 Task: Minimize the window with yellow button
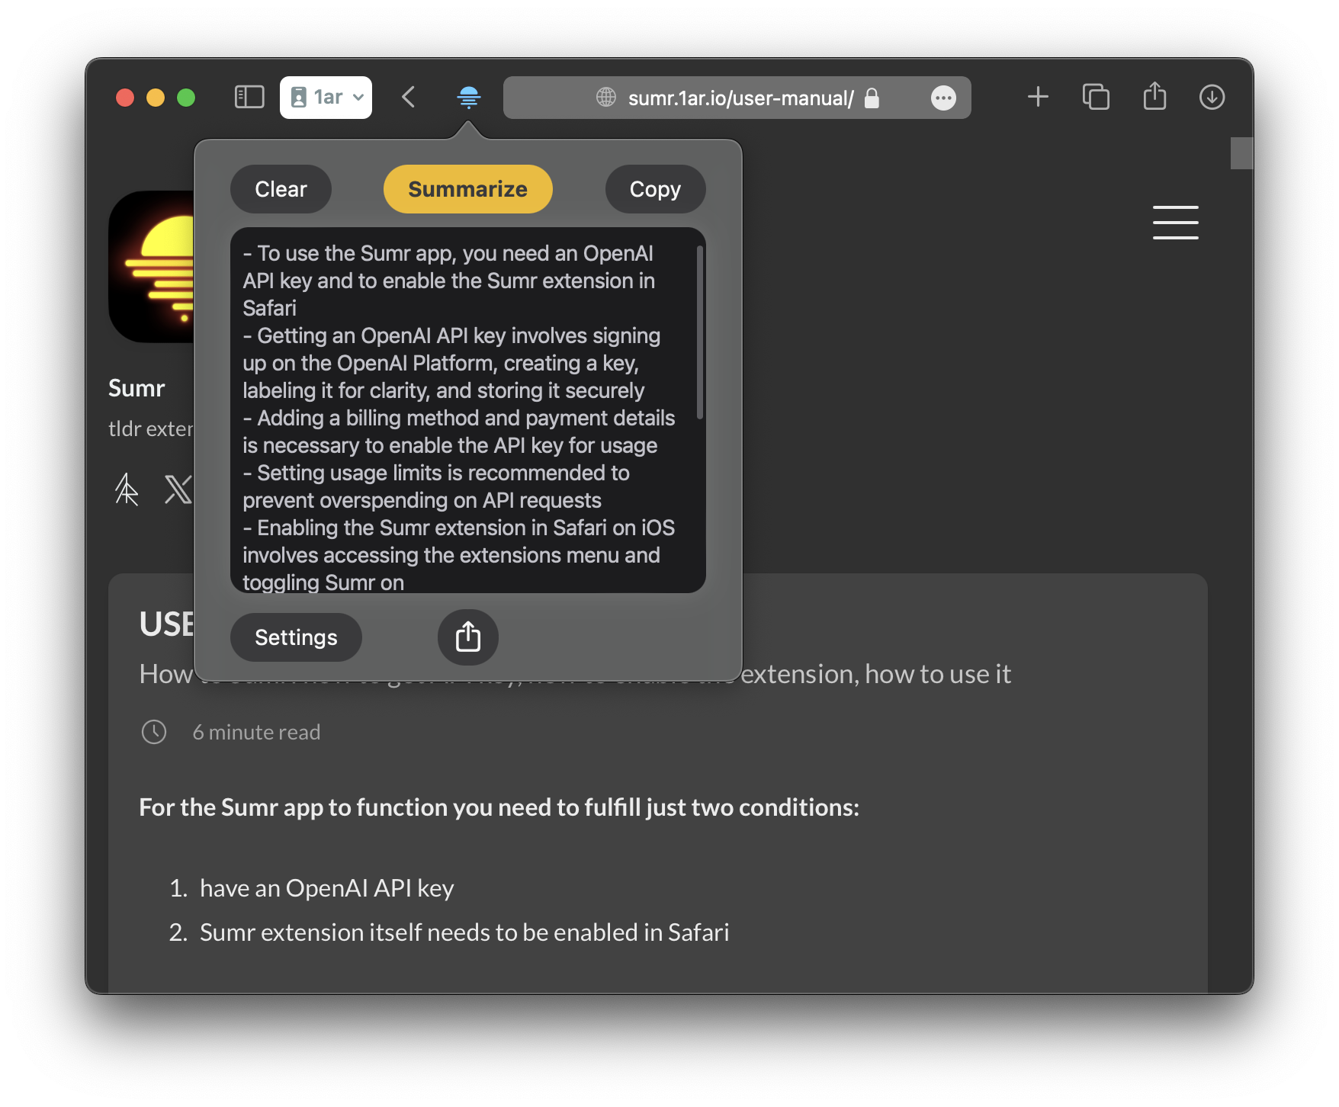pyautogui.click(x=156, y=98)
